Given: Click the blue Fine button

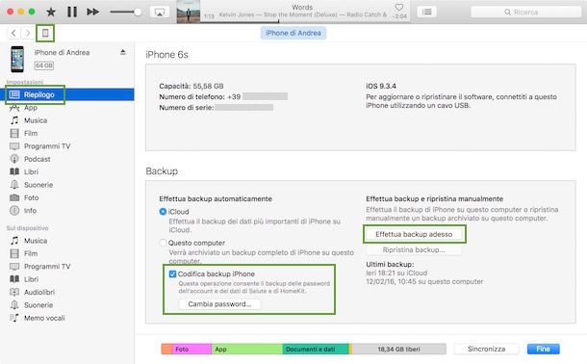Looking at the screenshot, I should point(543,349).
